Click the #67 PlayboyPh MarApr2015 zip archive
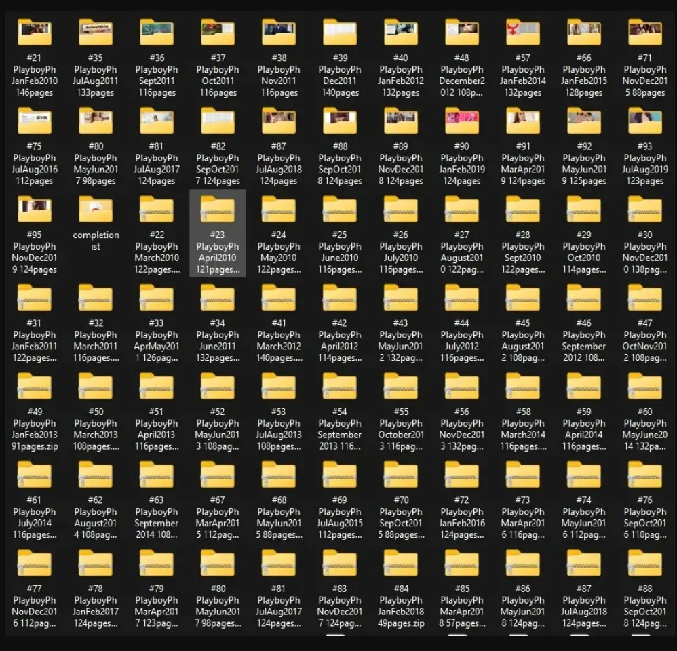The width and height of the screenshot is (677, 651). tap(218, 475)
